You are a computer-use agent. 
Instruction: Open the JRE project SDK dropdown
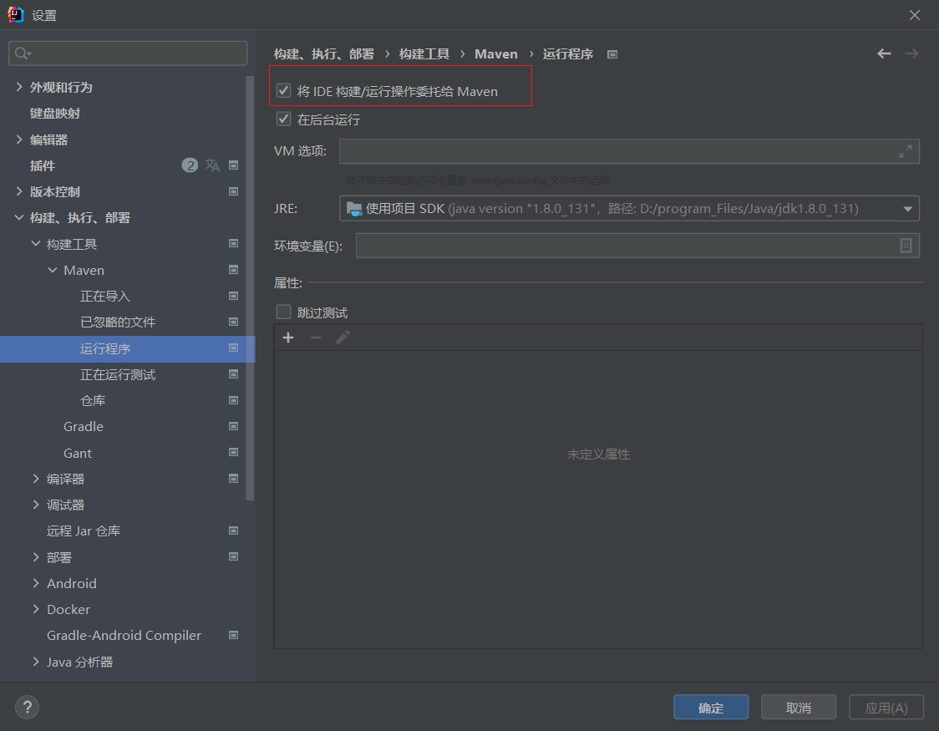click(629, 208)
